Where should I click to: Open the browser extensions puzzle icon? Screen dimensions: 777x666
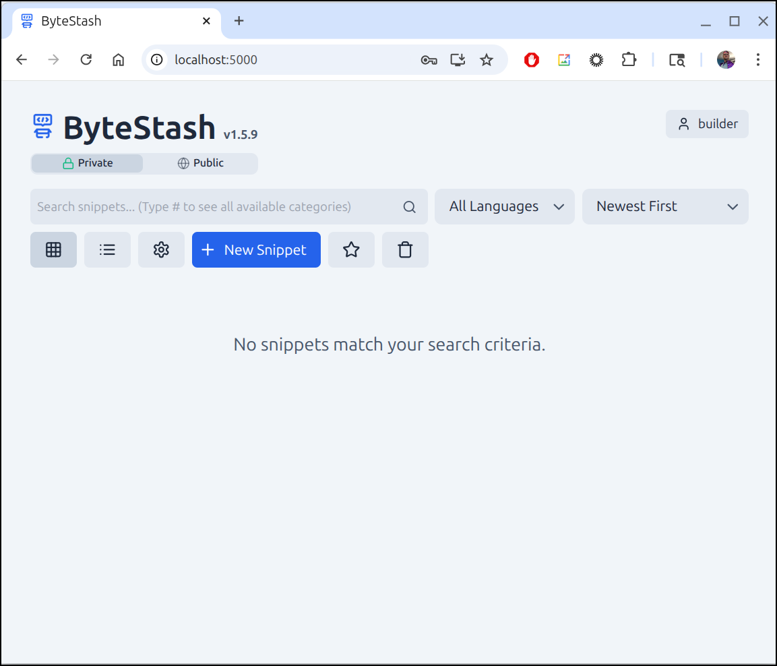(x=629, y=60)
